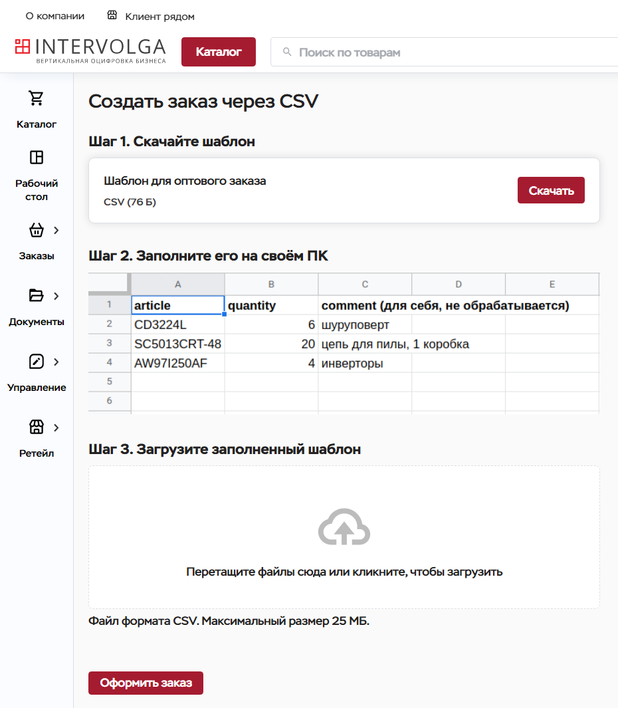Click the storefront icon for Ретейл
Image resolution: width=618 pixels, height=708 pixels.
[36, 427]
